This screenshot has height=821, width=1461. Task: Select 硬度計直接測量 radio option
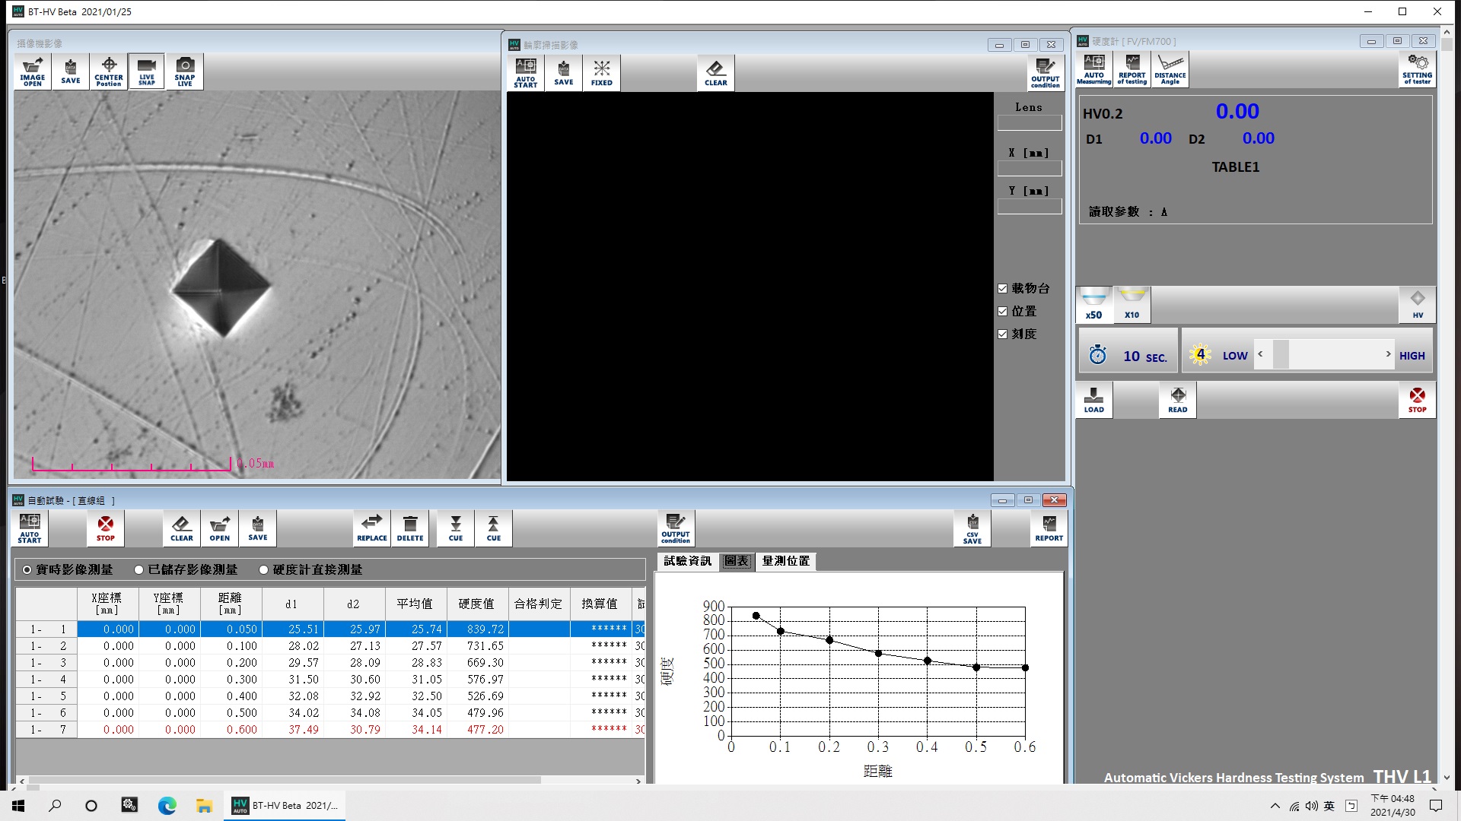264,570
